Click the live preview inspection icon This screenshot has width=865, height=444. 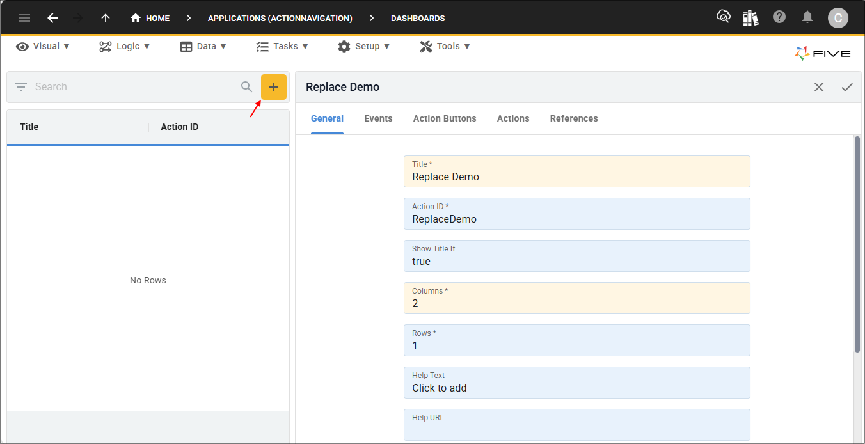click(x=724, y=18)
